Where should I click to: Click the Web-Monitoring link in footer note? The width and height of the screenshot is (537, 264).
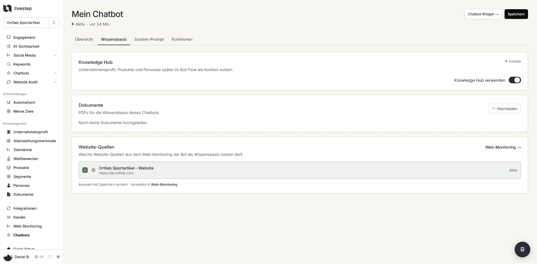pos(164,185)
